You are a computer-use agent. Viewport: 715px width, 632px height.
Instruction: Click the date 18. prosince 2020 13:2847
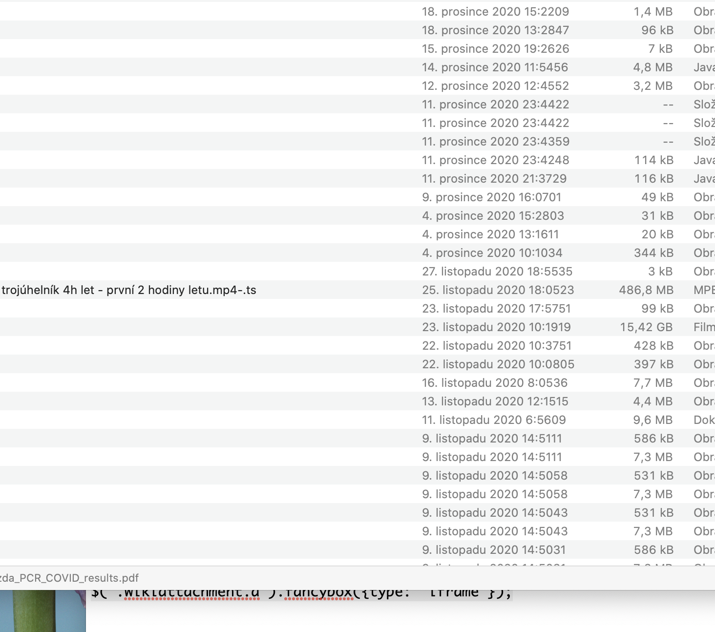496,30
